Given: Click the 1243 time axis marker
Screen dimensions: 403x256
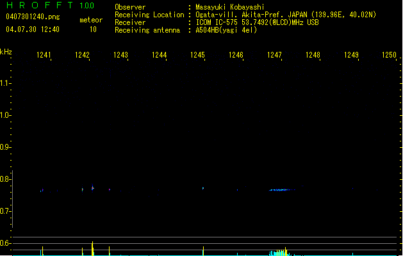Looking at the screenshot, I should pyautogui.click(x=120, y=55).
